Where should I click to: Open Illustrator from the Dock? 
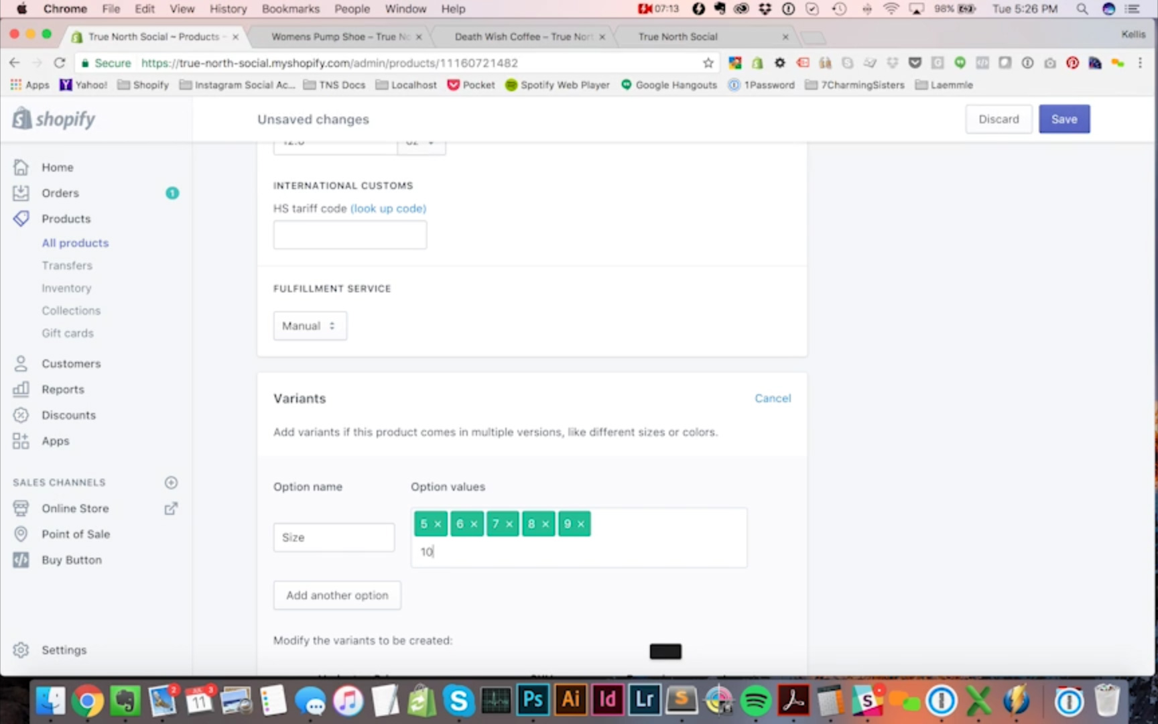[x=571, y=700]
